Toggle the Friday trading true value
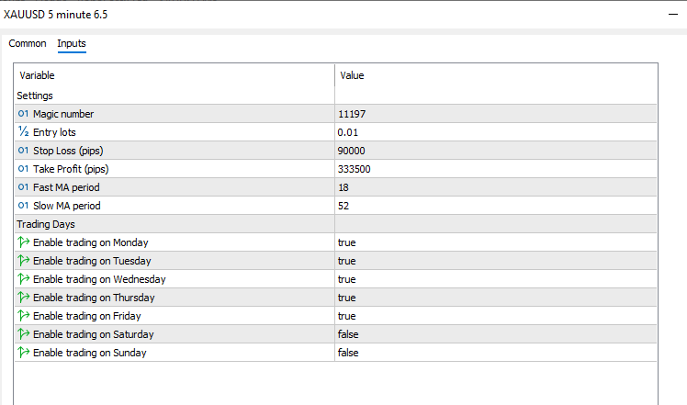 [x=347, y=316]
